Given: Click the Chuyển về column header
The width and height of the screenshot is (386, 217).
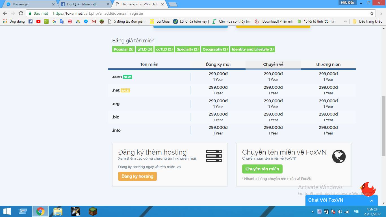Looking at the screenshot, I should click(x=273, y=64).
